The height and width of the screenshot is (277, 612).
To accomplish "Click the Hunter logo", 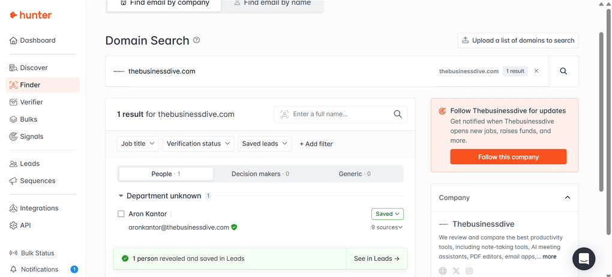I will tap(31, 15).
